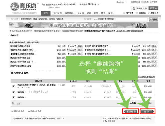Screen dimensions: 165x126
Task: Click 购买 for 美国原装进口低脂有机牛奶 recommendation
Action: tap(154, 50)
